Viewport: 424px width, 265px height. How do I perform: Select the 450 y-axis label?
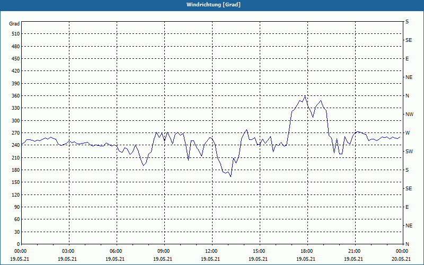click(16, 59)
